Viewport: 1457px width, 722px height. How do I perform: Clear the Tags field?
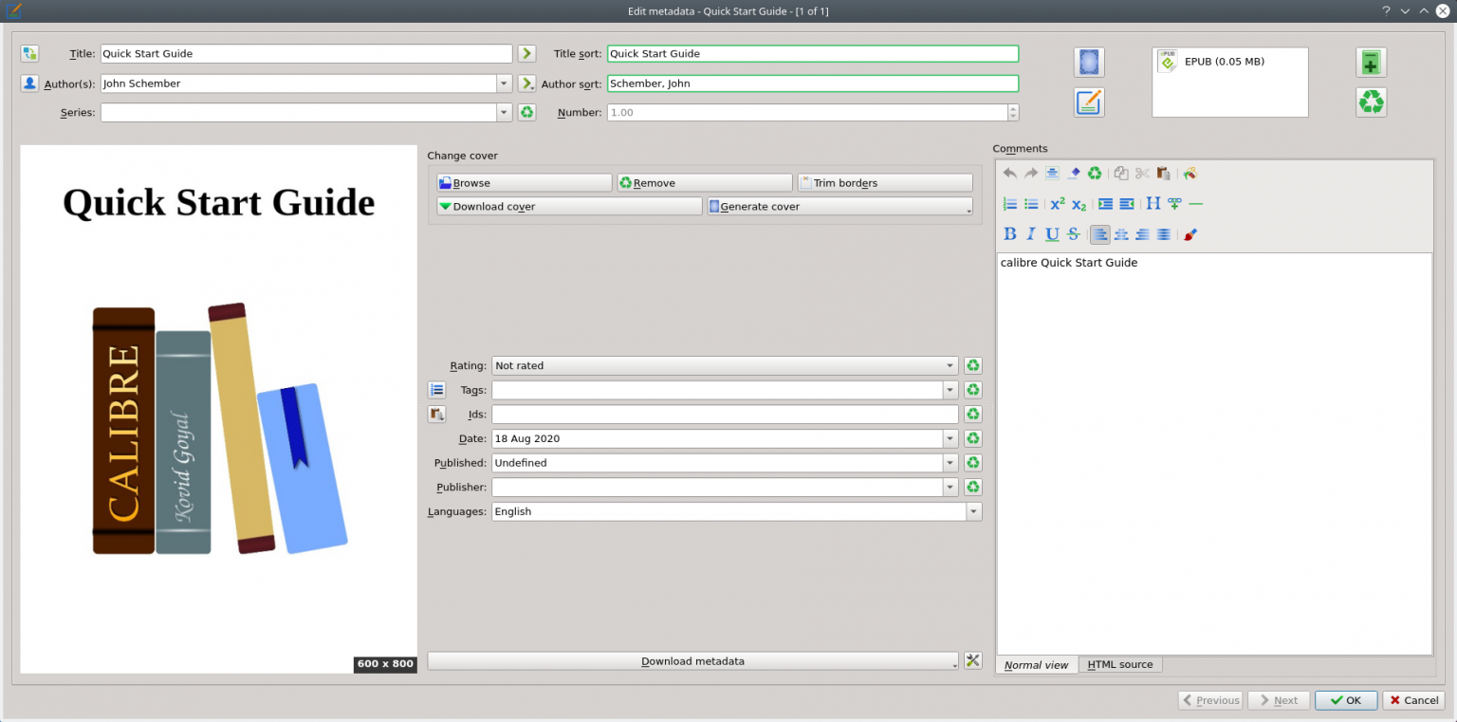click(x=972, y=390)
